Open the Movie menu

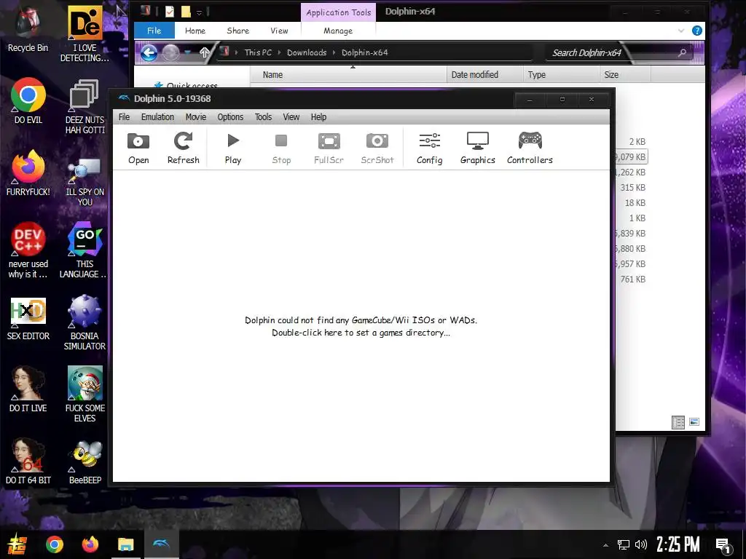(195, 117)
